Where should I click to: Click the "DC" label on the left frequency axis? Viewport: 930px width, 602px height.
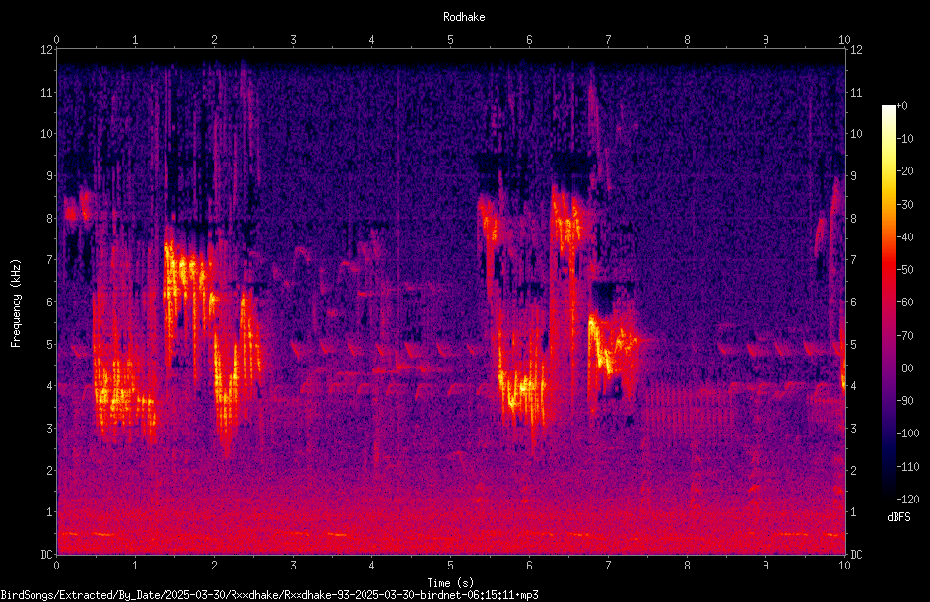pyautogui.click(x=46, y=555)
